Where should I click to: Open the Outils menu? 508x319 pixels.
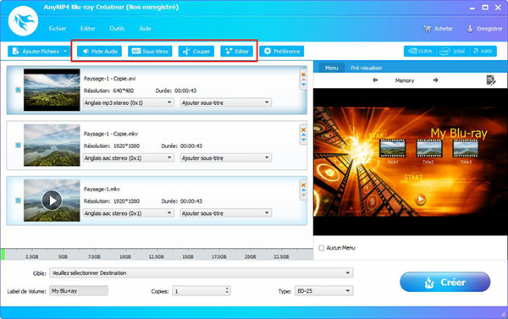[x=117, y=29]
